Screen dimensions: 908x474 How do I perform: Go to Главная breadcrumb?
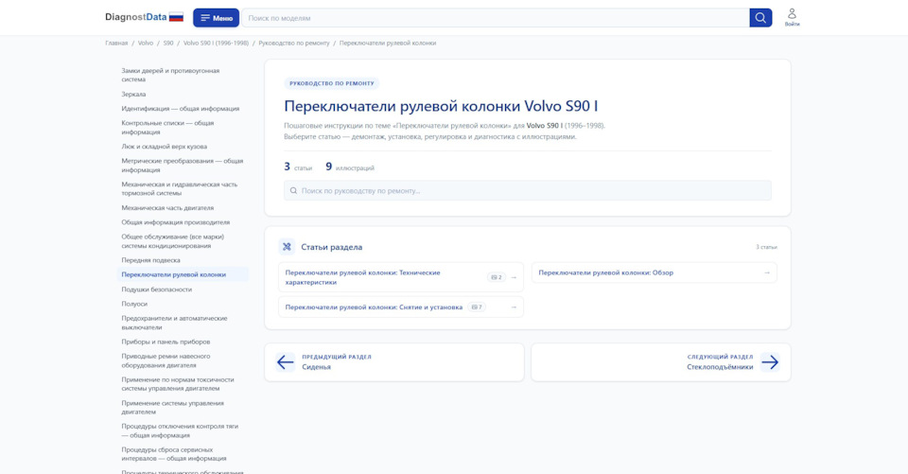click(x=116, y=43)
